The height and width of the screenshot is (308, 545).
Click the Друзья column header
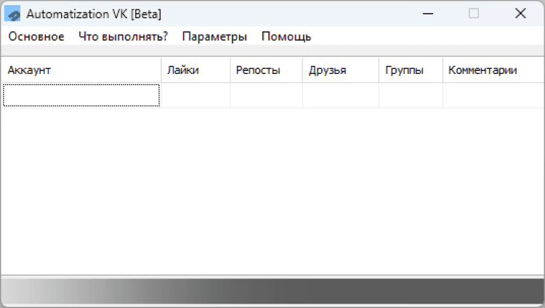pyautogui.click(x=341, y=70)
